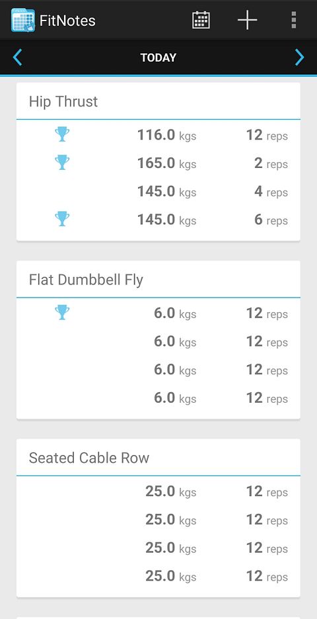The height and width of the screenshot is (619, 317).
Task: Select first 25.0 kgs cable row set
Action: 158,491
